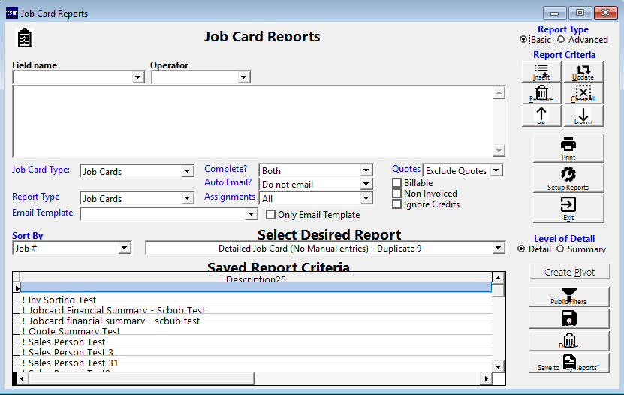Click the Exit icon button
Screen dimensions: 624x395
point(568,208)
